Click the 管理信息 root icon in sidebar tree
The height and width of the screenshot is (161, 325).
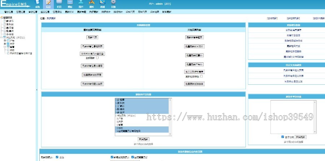(2, 18)
